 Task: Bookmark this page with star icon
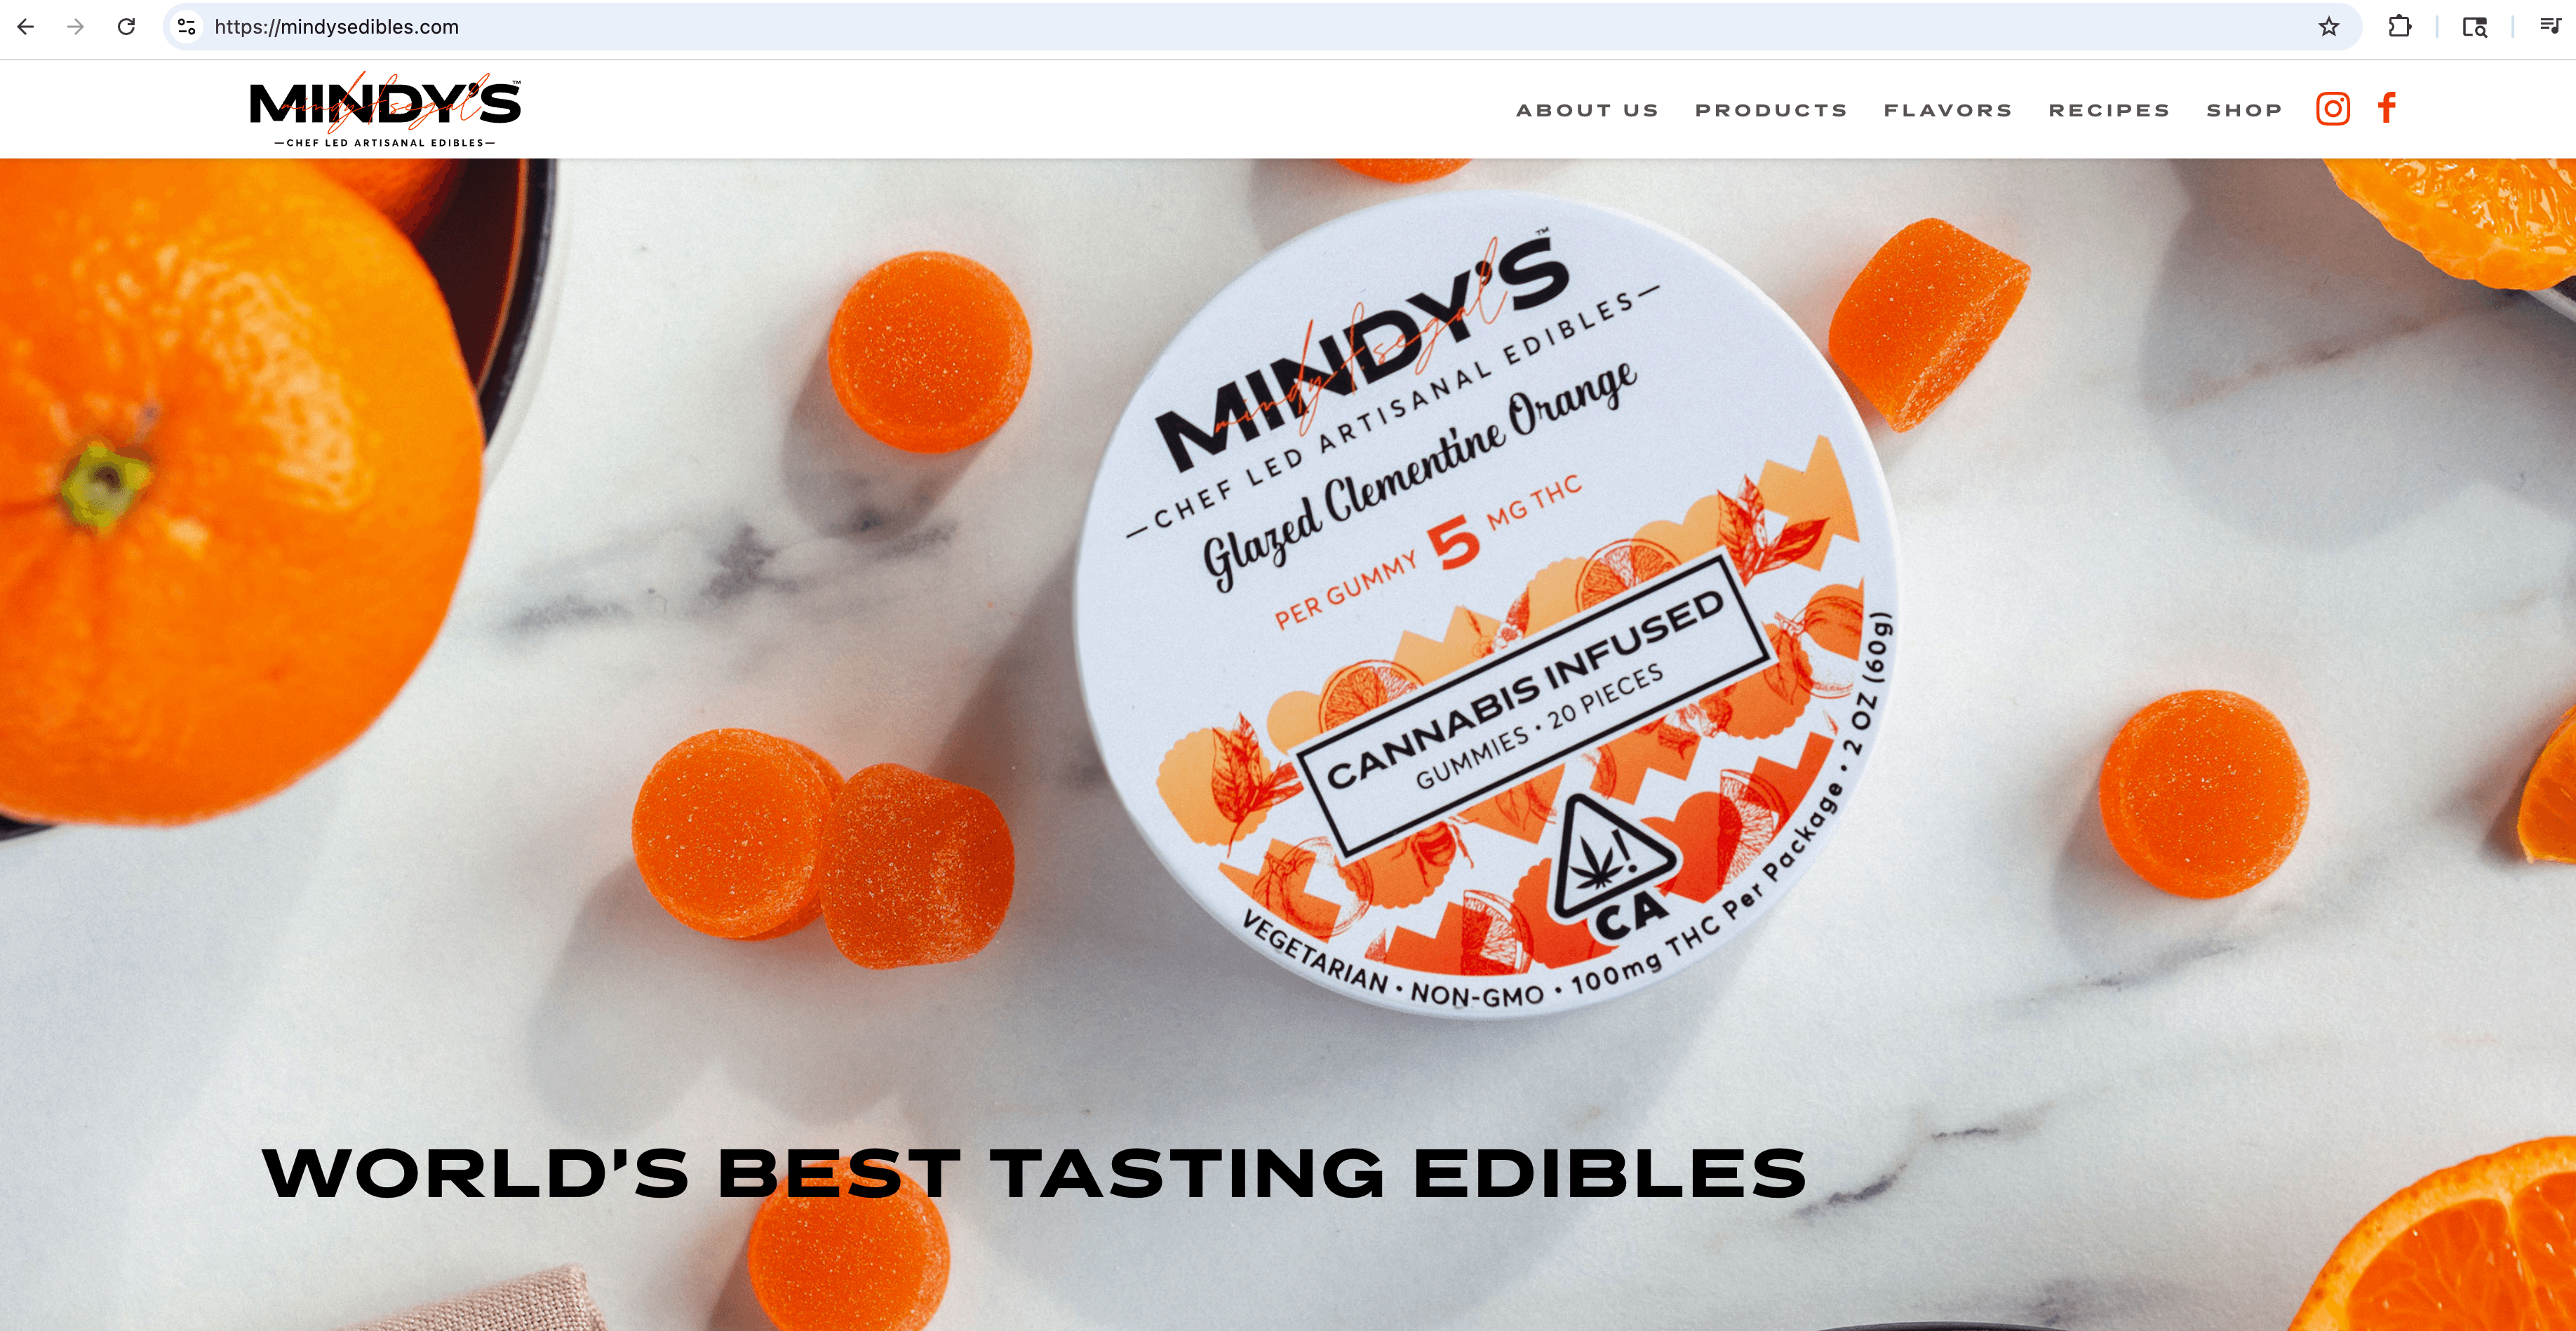(x=2329, y=27)
